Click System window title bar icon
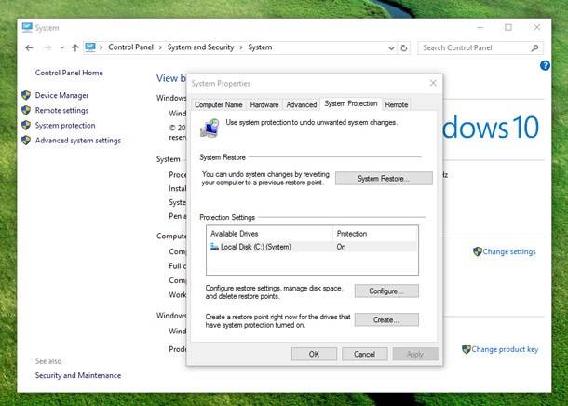Viewport: 568px width, 406px height. coord(27,27)
